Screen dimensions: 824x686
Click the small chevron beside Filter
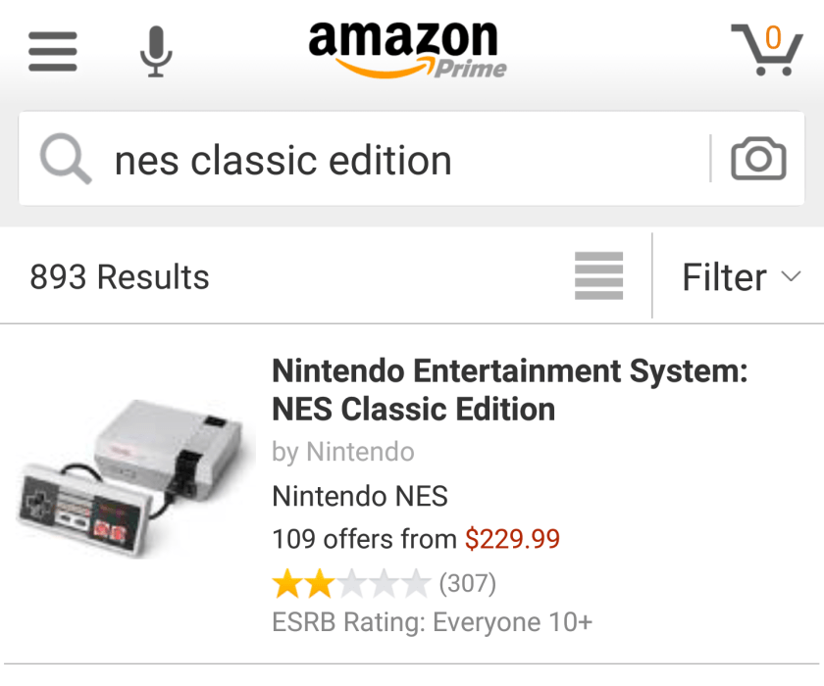coord(791,277)
